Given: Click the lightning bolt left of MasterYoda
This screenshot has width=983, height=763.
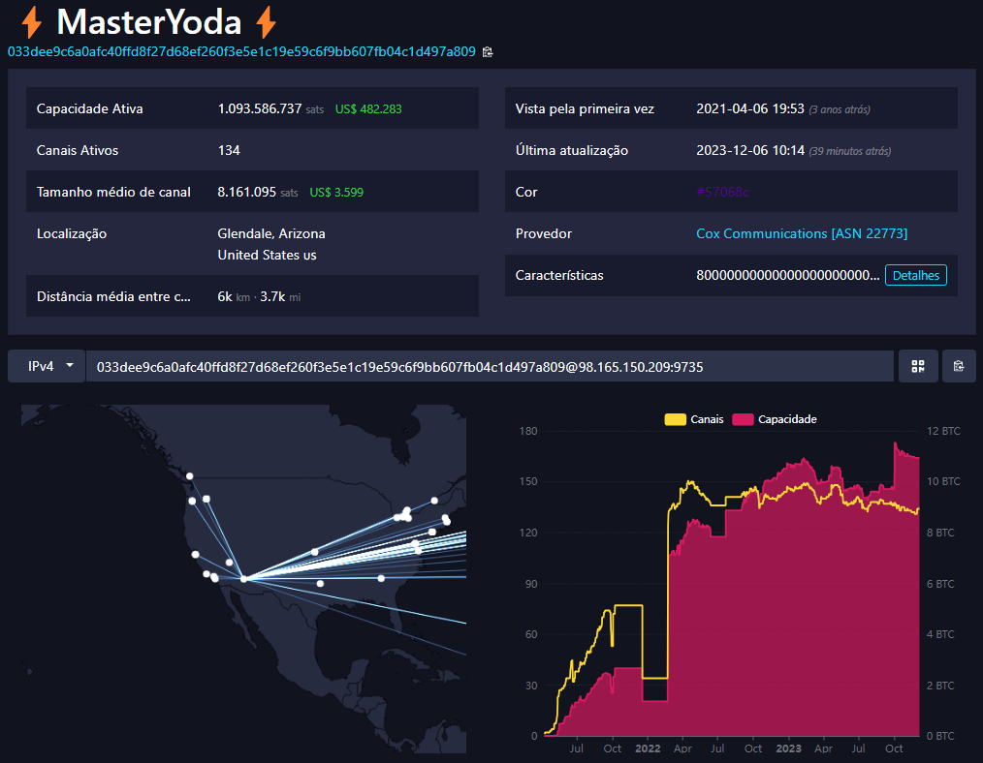Looking at the screenshot, I should 32,21.
